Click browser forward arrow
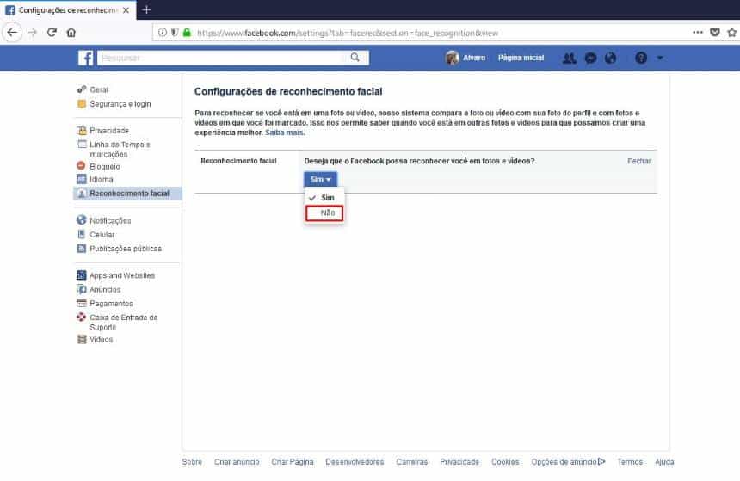Viewport: 740px width, 481px height. 32,33
